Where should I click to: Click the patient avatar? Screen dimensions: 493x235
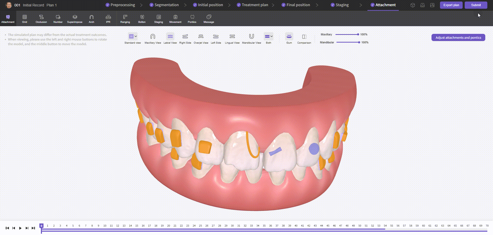[9, 5]
